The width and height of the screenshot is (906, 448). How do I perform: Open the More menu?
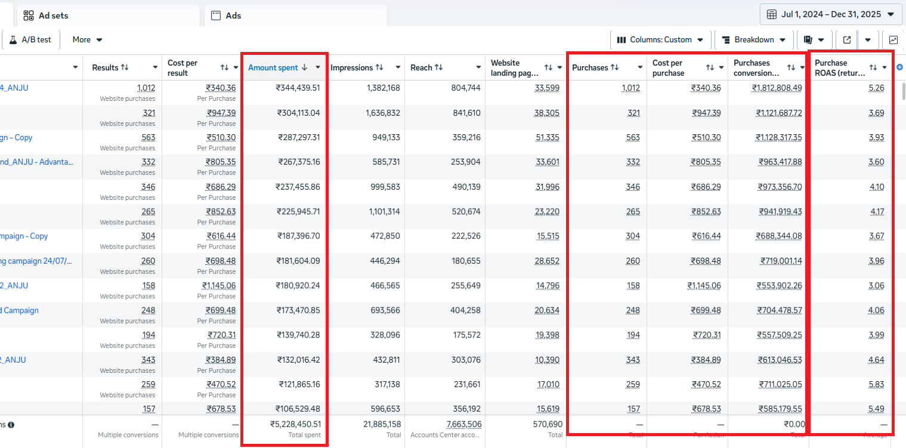click(87, 40)
